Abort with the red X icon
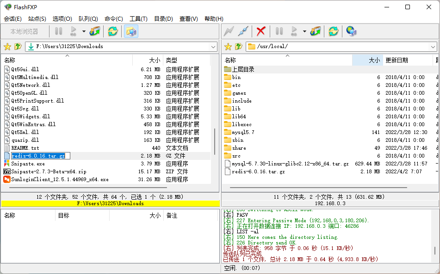 click(x=261, y=31)
